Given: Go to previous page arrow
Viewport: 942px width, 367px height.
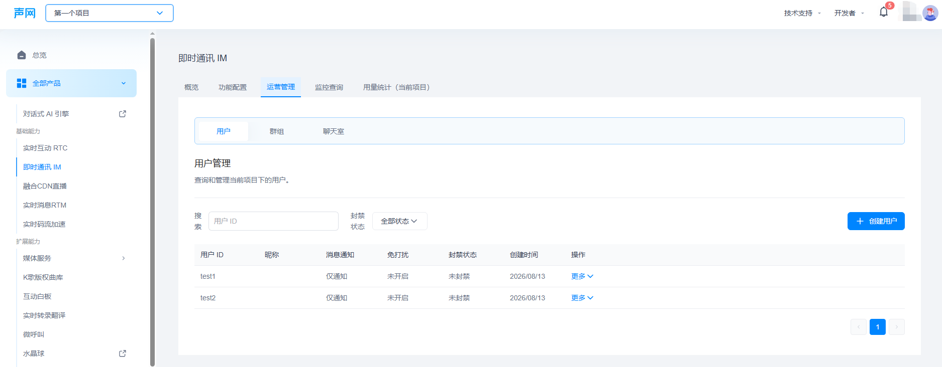Looking at the screenshot, I should point(859,327).
